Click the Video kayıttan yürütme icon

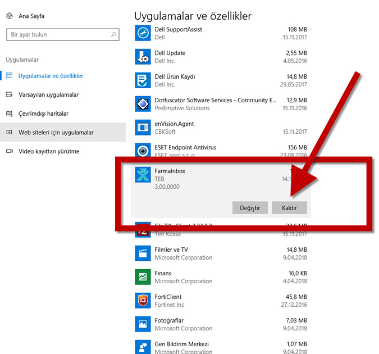pos(10,151)
